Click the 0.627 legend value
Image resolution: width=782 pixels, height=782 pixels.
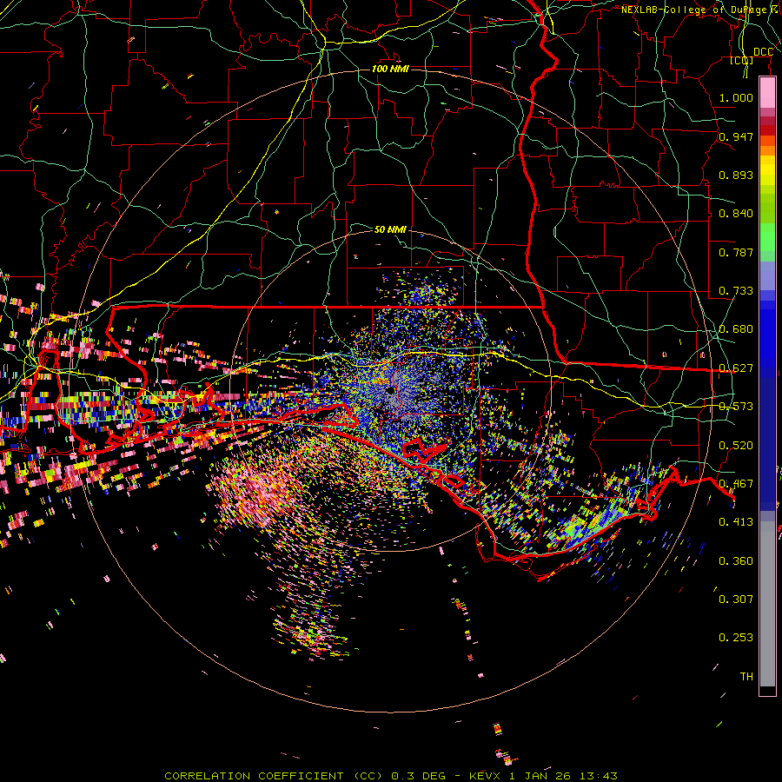(x=736, y=368)
